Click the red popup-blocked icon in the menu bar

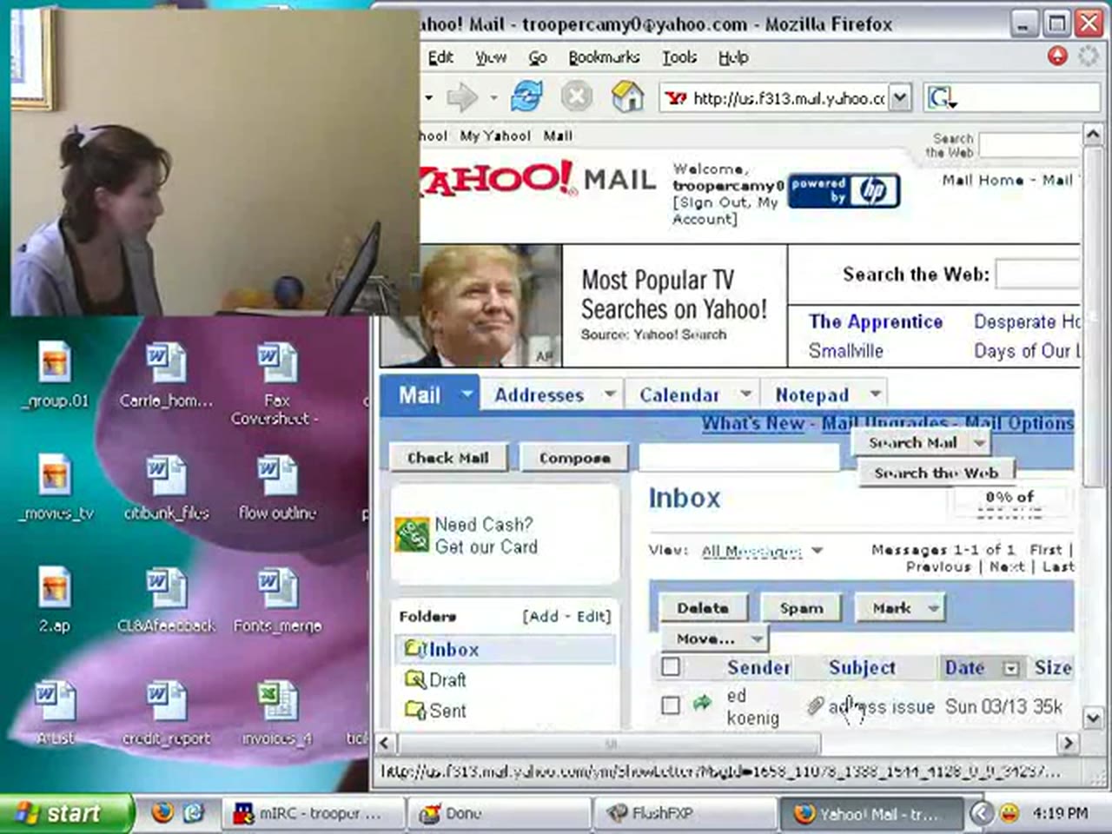pyautogui.click(x=1057, y=56)
